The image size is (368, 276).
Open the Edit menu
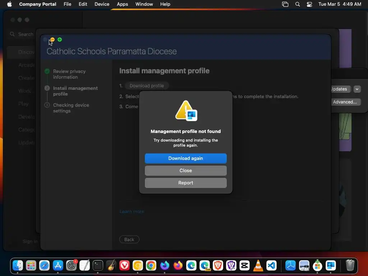pos(83,4)
